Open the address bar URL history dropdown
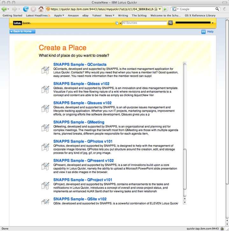Screen dimensions: 229x231 coord(160,9)
